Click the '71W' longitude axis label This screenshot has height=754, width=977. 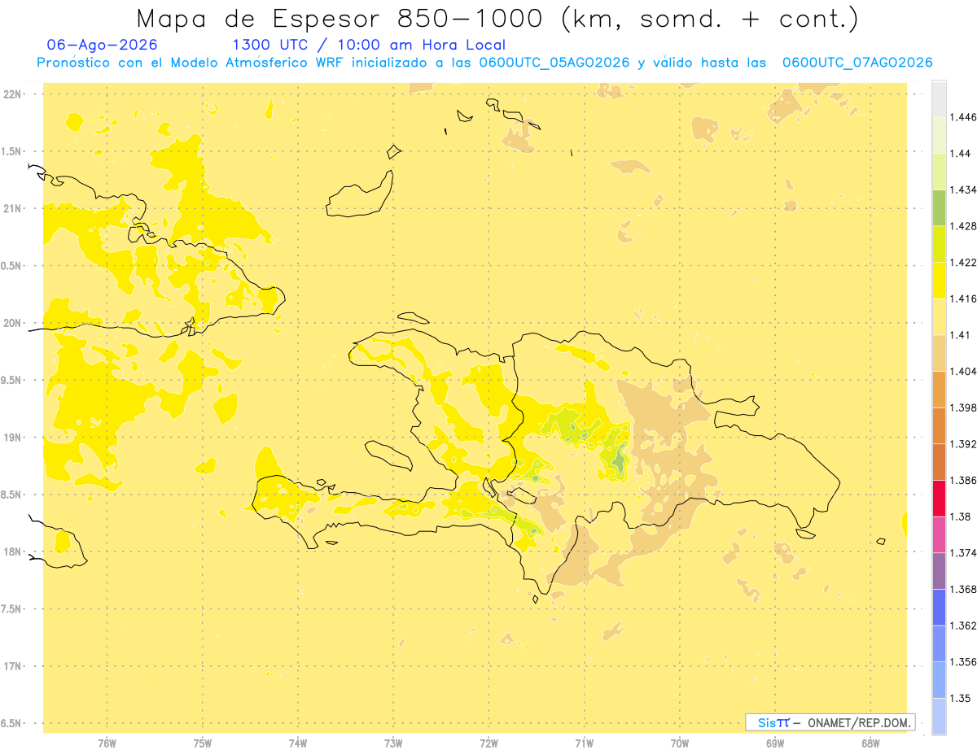coord(584,743)
